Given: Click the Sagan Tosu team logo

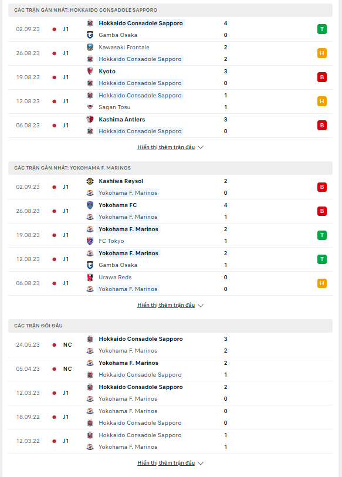Looking at the screenshot, I should point(90,107).
